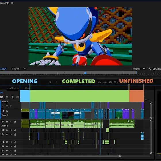Export a frame with the camera icon
The height and width of the screenshot is (161, 161).
(110, 82)
